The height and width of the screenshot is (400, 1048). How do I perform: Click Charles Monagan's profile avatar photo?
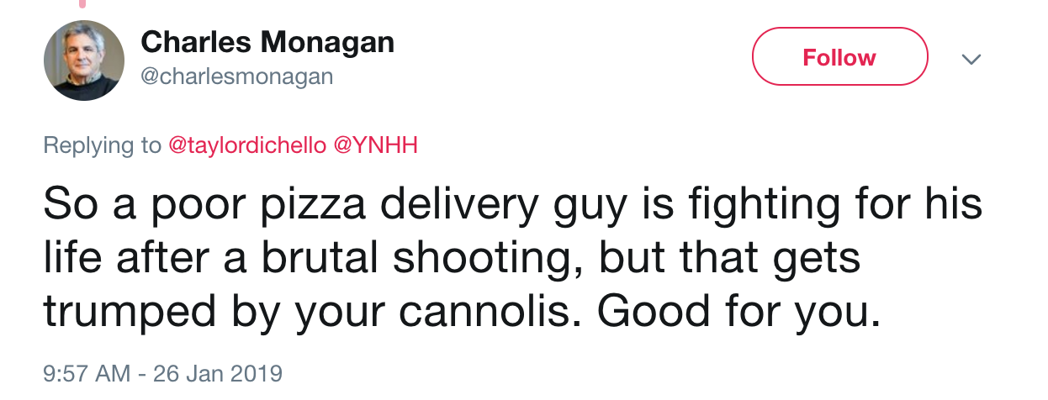(83, 61)
